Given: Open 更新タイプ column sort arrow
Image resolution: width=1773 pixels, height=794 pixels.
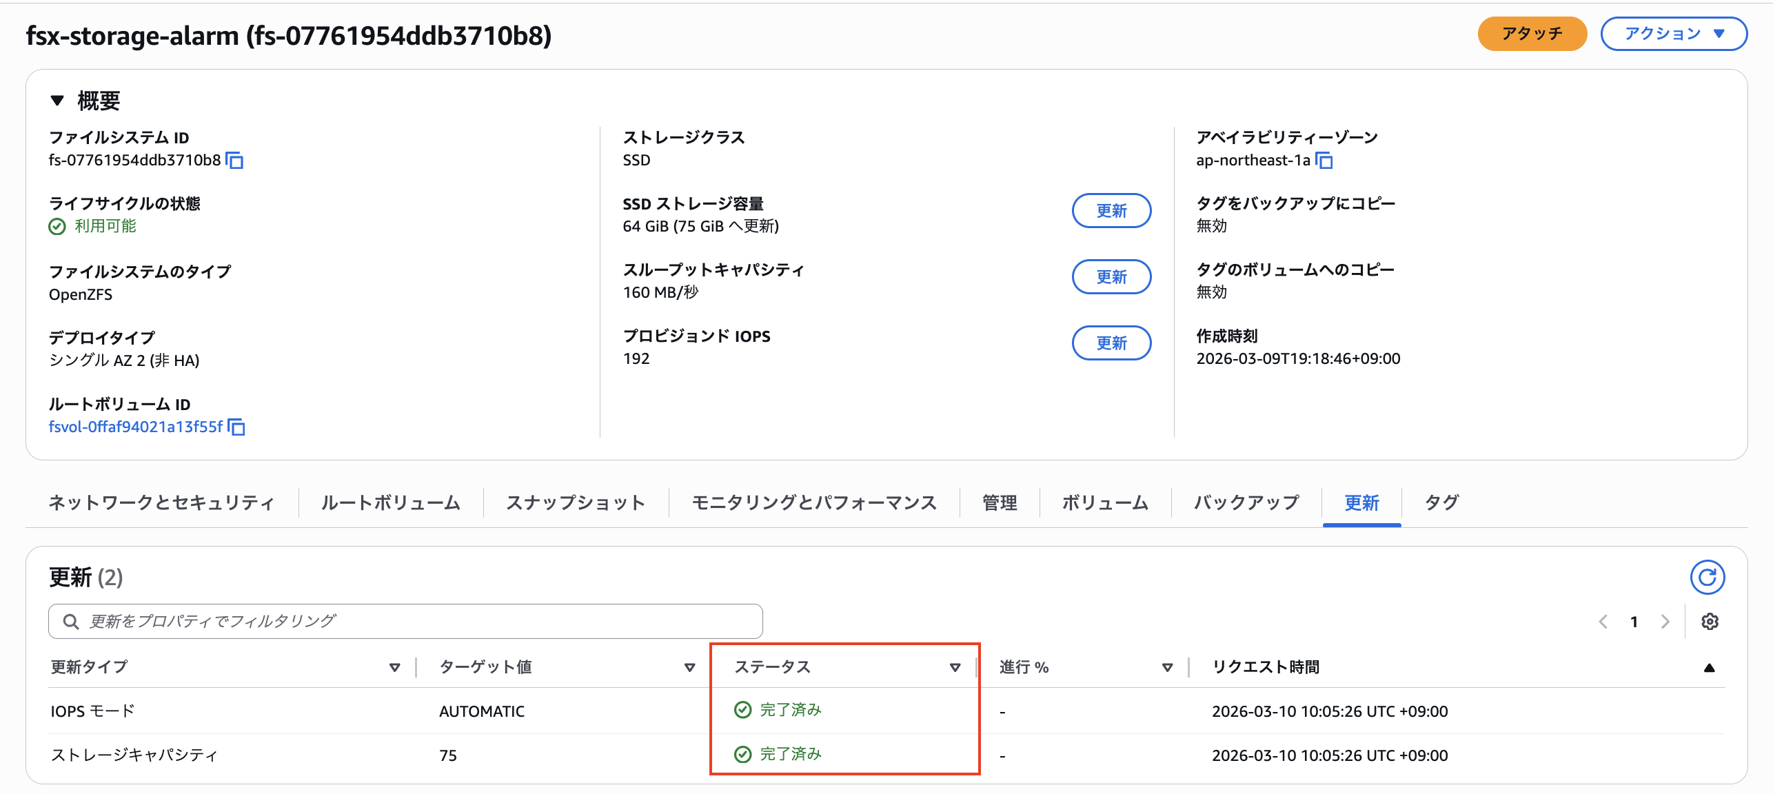Looking at the screenshot, I should [395, 667].
